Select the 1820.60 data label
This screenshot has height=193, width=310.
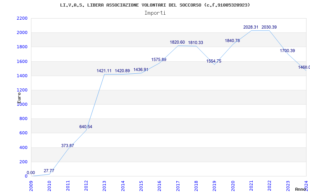point(177,42)
